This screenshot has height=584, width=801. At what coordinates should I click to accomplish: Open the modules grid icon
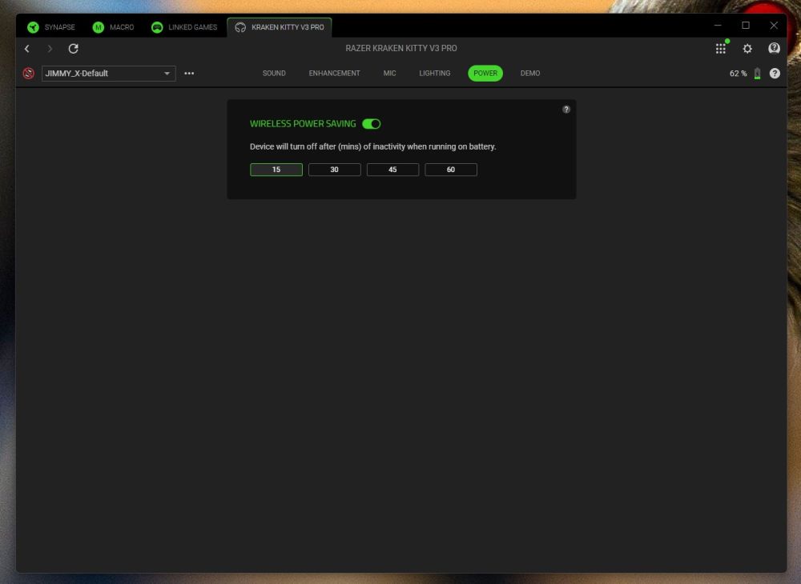[x=721, y=49]
